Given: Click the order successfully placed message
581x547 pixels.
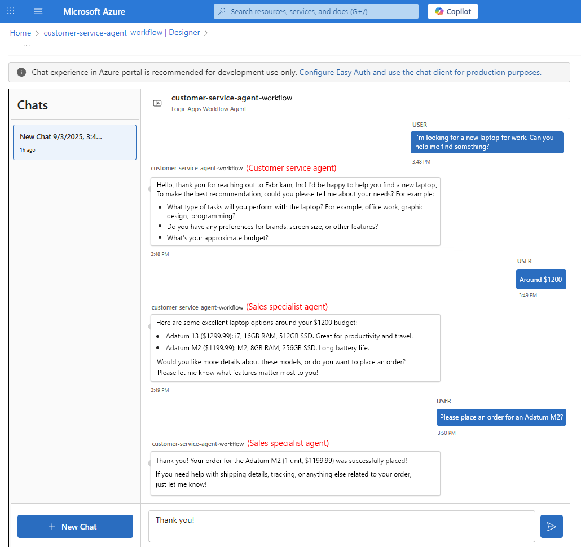Looking at the screenshot, I should pos(296,473).
